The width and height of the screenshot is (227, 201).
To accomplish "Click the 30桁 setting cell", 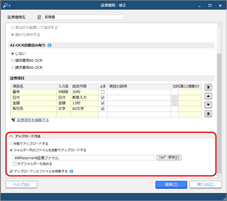I will pos(85,92).
